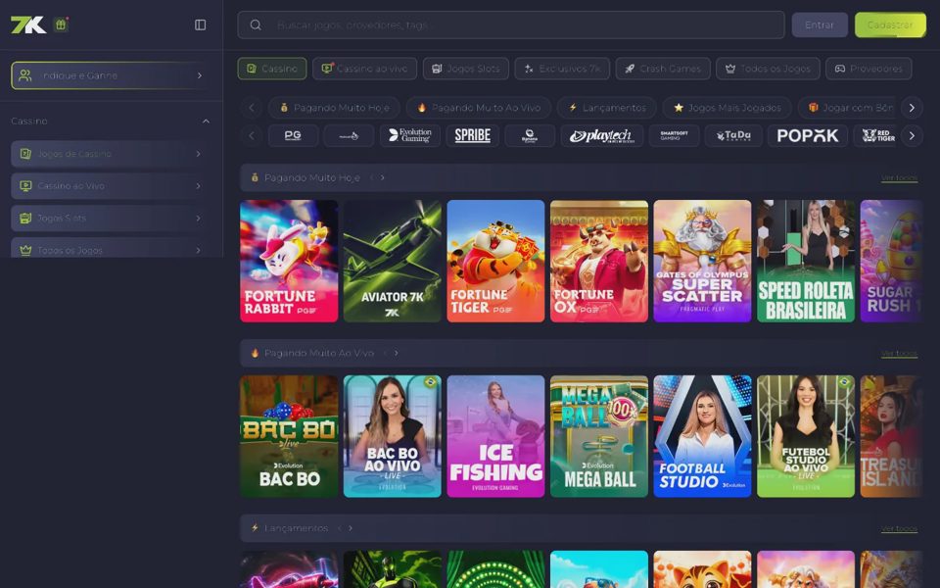Previous arrow in Lançamentos header
Screen dimensions: 940x588
[x=340, y=528]
